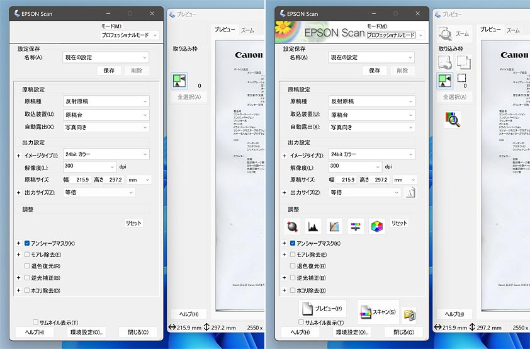Uncheck アンシャープマスク(K) in left EPSON Scan window
This screenshot has height=349, width=530.
click(x=27, y=243)
